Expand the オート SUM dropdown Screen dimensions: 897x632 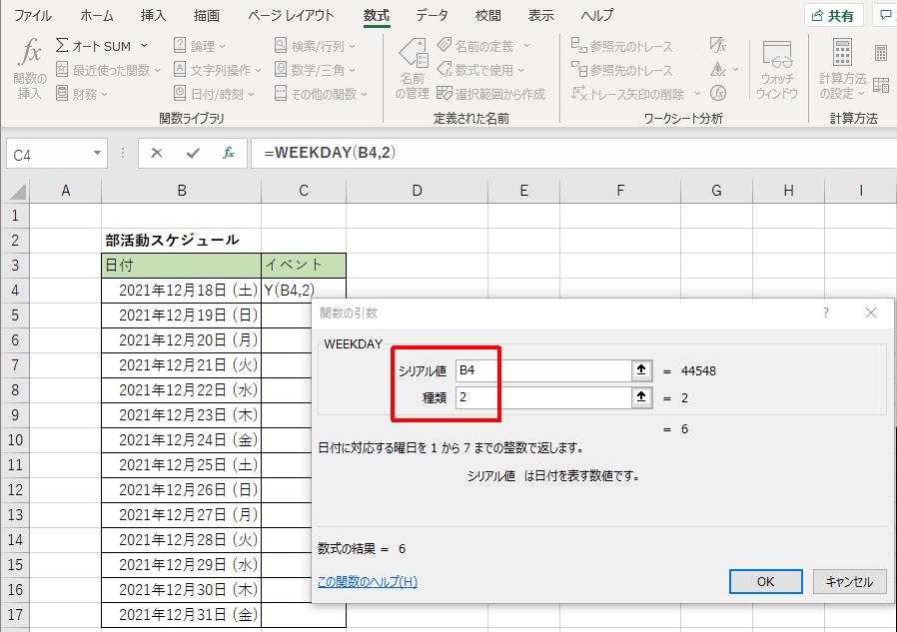tap(144, 46)
